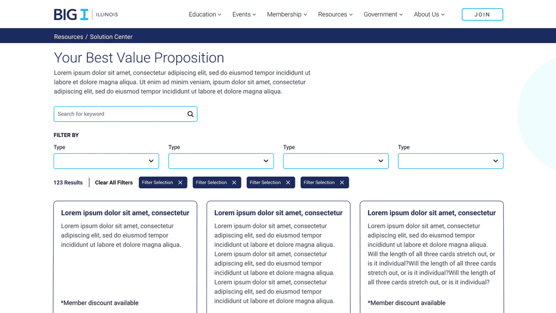Click Clear All Filters
Screen dimensions: 556x313
point(114,182)
